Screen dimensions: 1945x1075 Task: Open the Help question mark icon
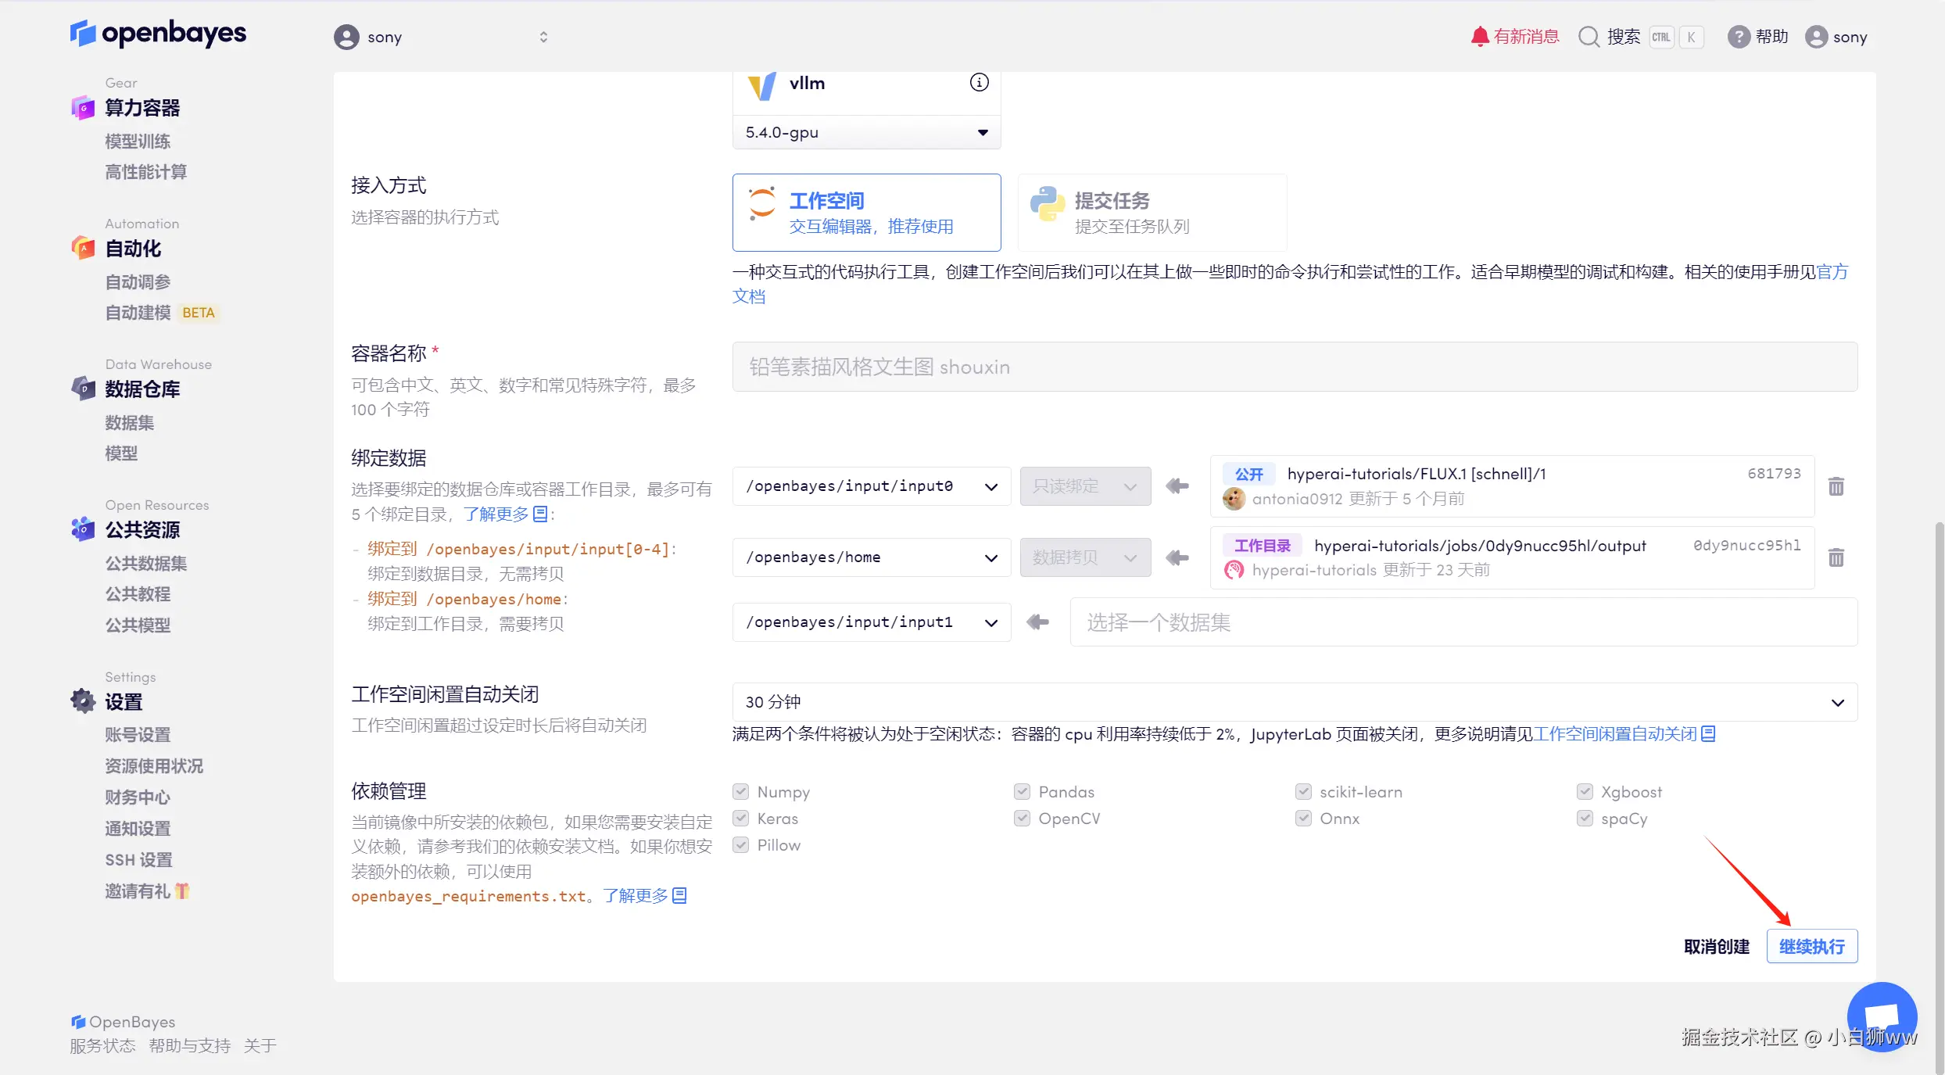pyautogui.click(x=1738, y=37)
